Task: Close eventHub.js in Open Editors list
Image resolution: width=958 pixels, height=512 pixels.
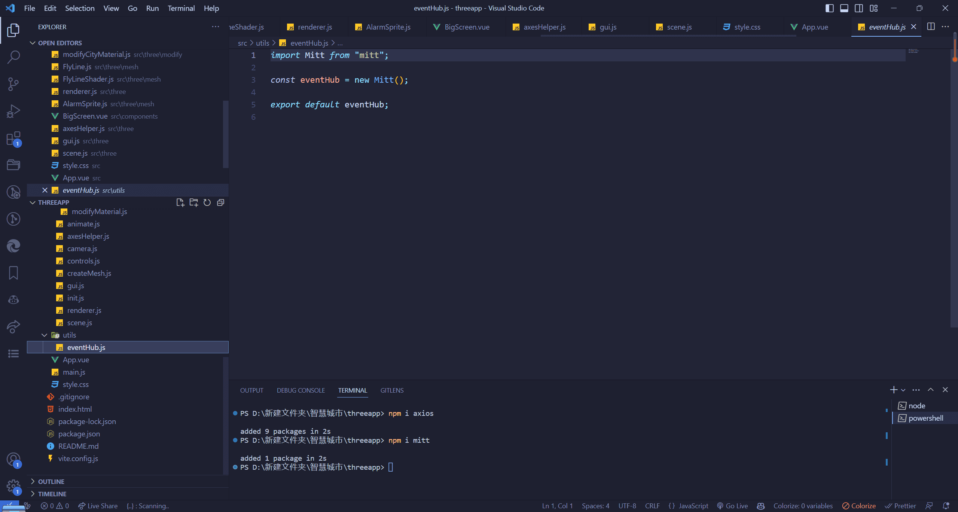Action: (45, 190)
